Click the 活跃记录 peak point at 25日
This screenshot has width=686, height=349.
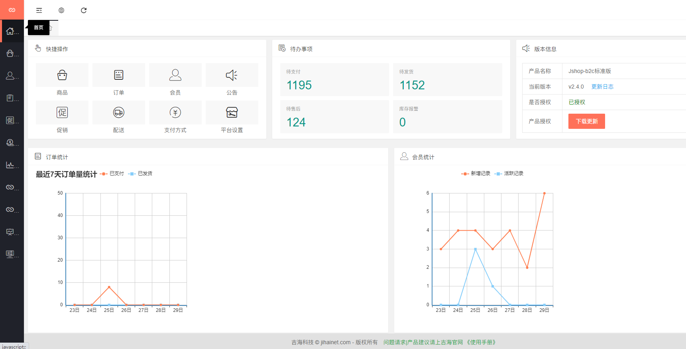[x=475, y=249]
